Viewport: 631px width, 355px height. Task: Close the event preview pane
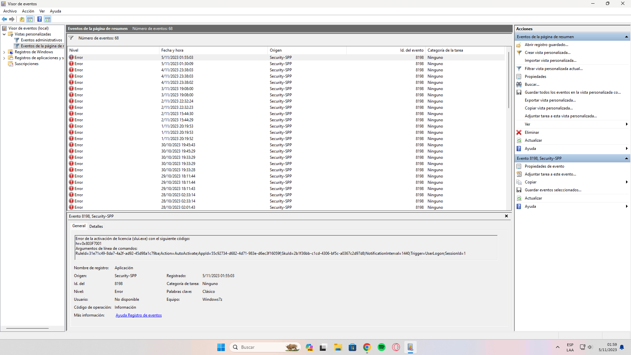coord(506,216)
